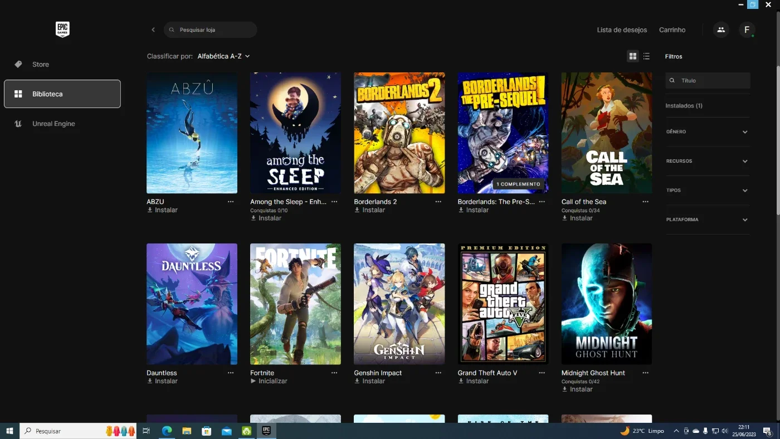Launch Fortnite with the Inicializar button

point(269,381)
